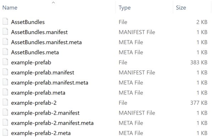The width and height of the screenshot is (213, 139).
Task: Click the AssetBundles.meta file icon
Action: [5, 52]
